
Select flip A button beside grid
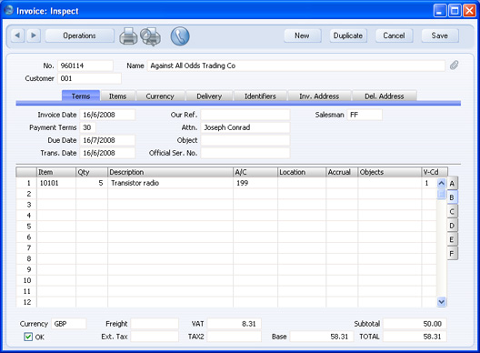[x=452, y=184]
